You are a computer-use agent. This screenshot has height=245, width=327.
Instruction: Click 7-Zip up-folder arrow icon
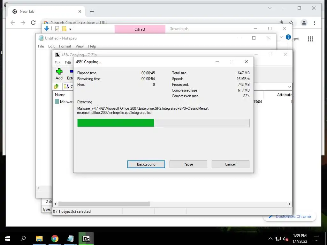point(56,86)
